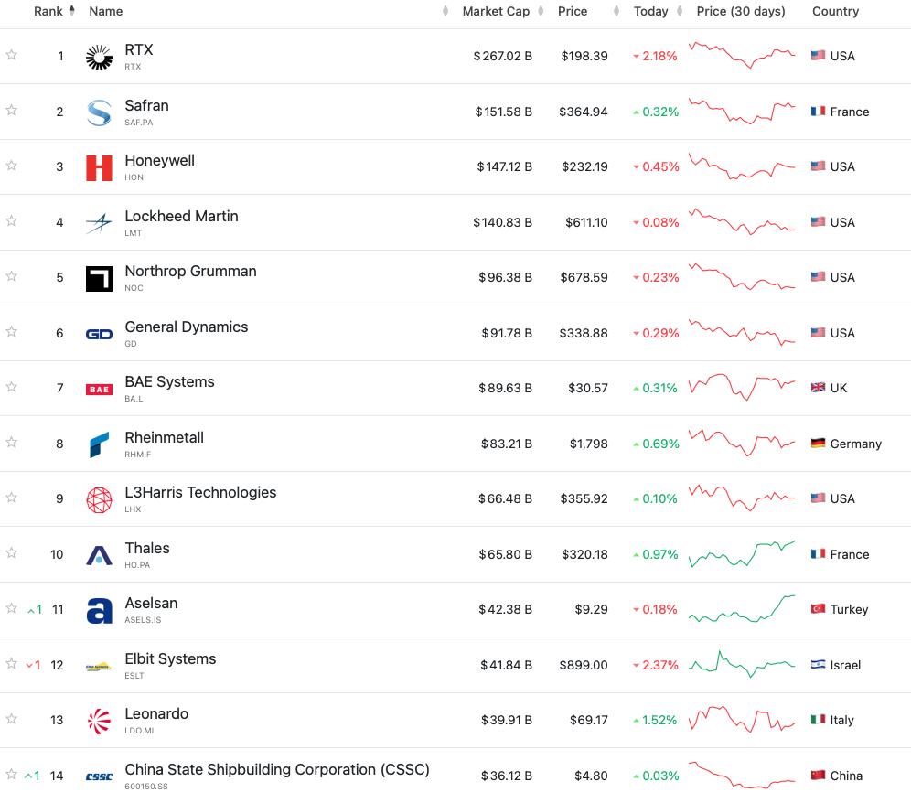Click the RTX company logo
Image resolution: width=911 pixels, height=803 pixels.
(x=99, y=57)
